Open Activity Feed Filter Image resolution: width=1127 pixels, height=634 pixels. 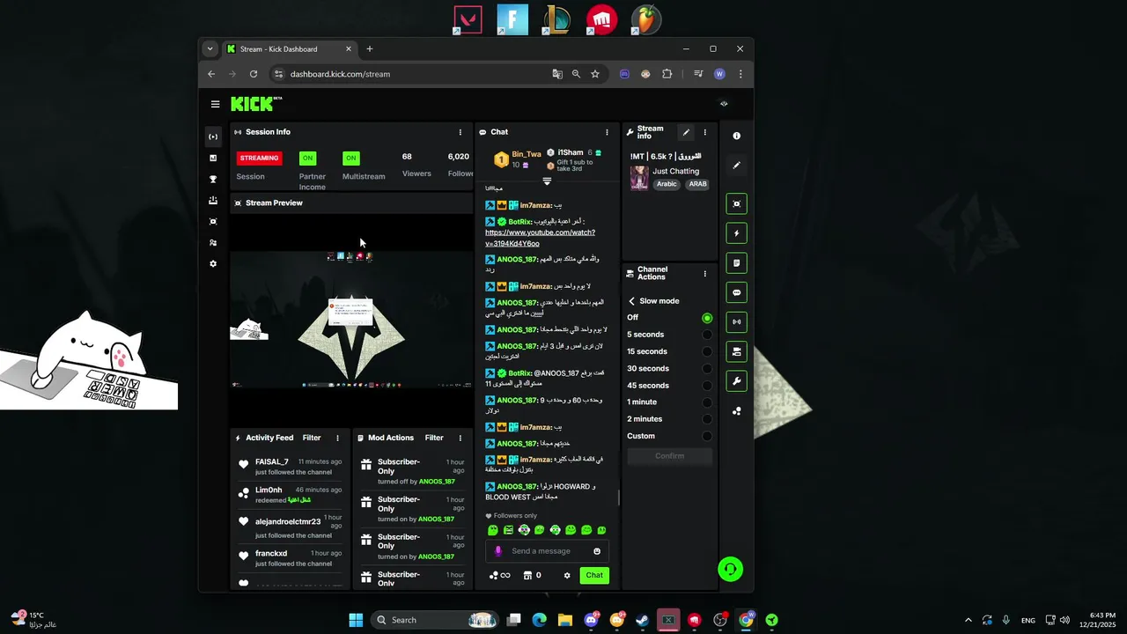point(312,438)
